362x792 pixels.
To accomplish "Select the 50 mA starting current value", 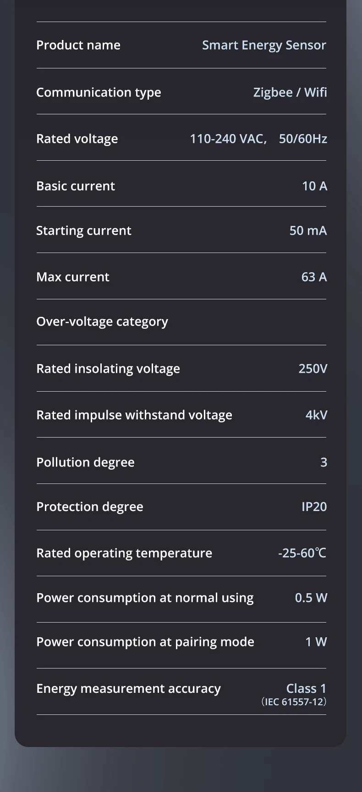I will point(308,230).
